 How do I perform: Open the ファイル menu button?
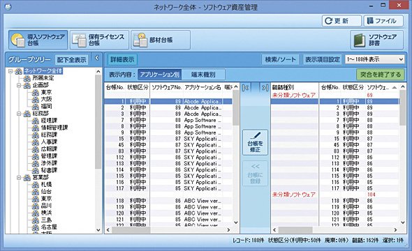(383, 21)
